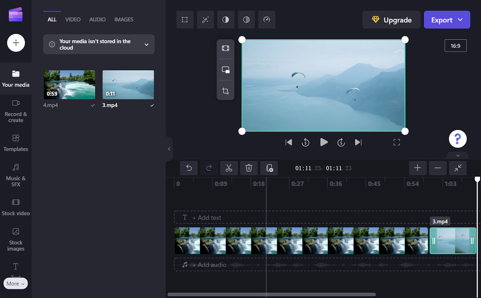Viewport: 481px width, 298px height.
Task: Expand the More menu in the sidebar
Action: 15,283
